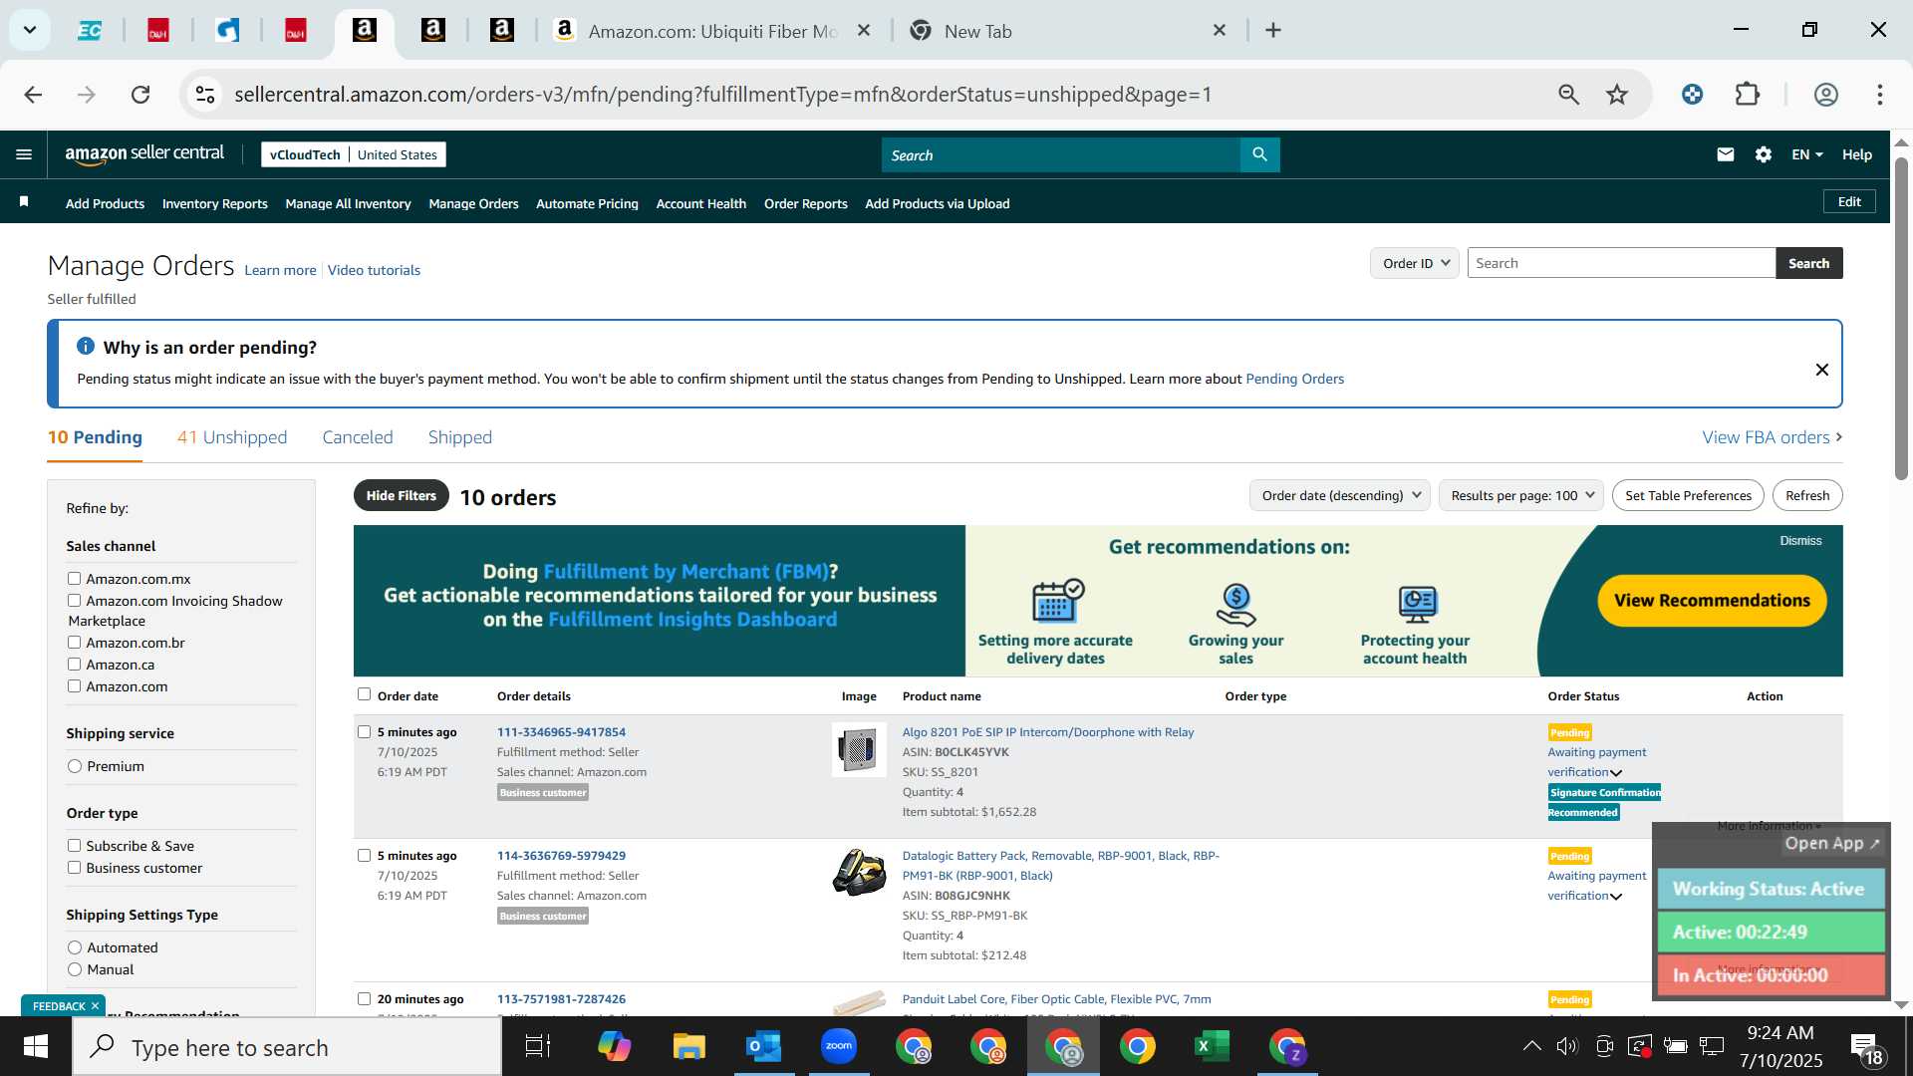Select the Premium shipping service radio

75,766
